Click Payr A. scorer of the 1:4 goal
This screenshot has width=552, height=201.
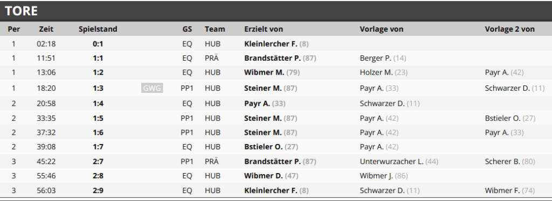pos(257,104)
